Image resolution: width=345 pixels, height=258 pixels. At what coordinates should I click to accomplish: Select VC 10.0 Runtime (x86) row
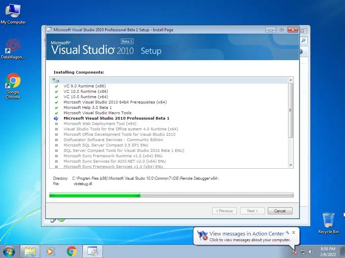click(x=86, y=91)
